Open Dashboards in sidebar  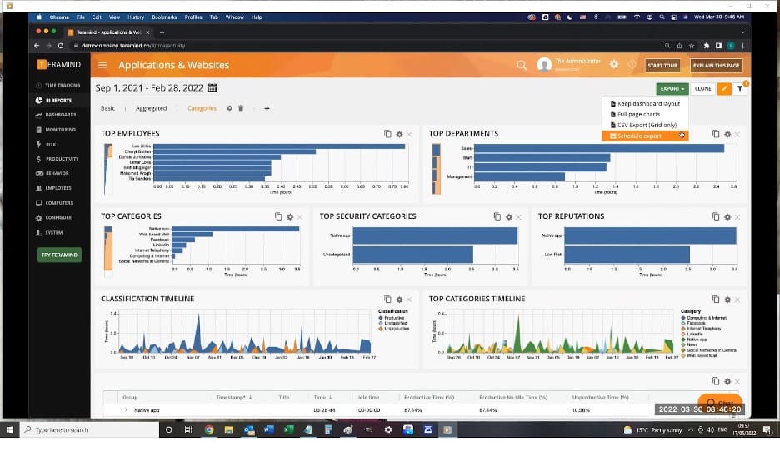tap(58, 115)
